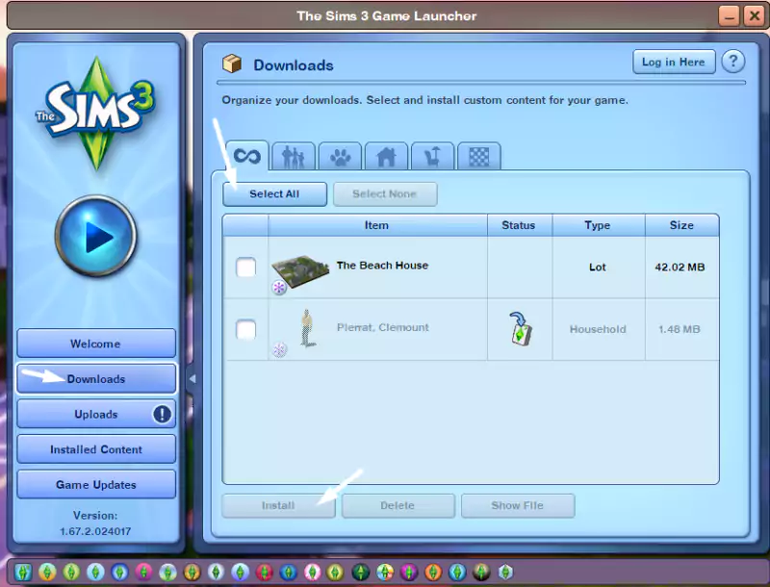Open the Game Updates section
The image size is (770, 587).
click(95, 484)
